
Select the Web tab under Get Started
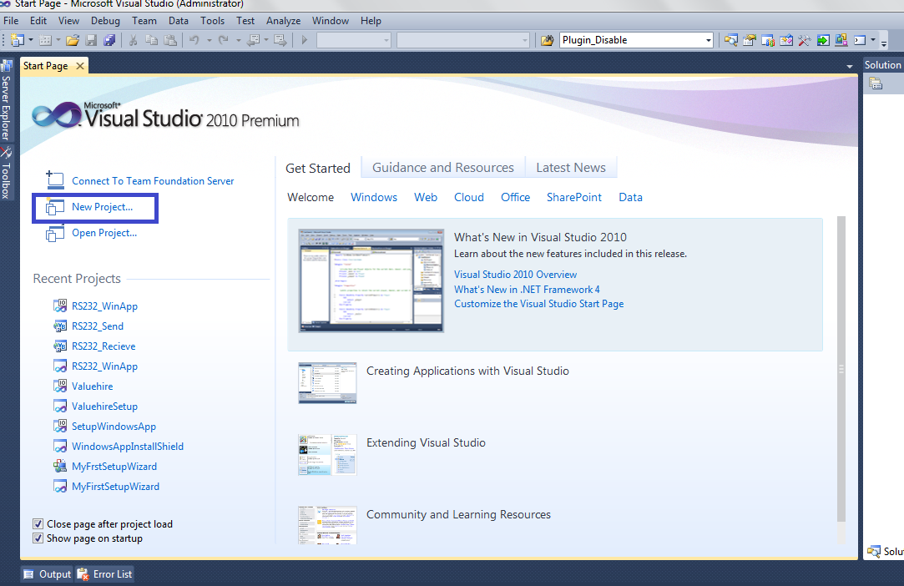pos(426,197)
